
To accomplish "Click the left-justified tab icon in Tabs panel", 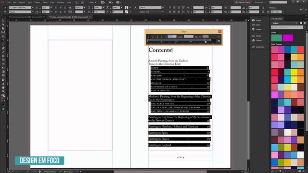I will [x=149, y=37].
